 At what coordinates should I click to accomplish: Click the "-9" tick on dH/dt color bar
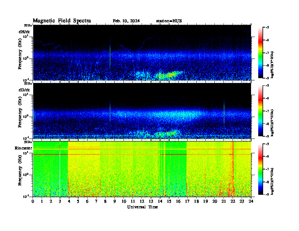[x=267, y=78]
